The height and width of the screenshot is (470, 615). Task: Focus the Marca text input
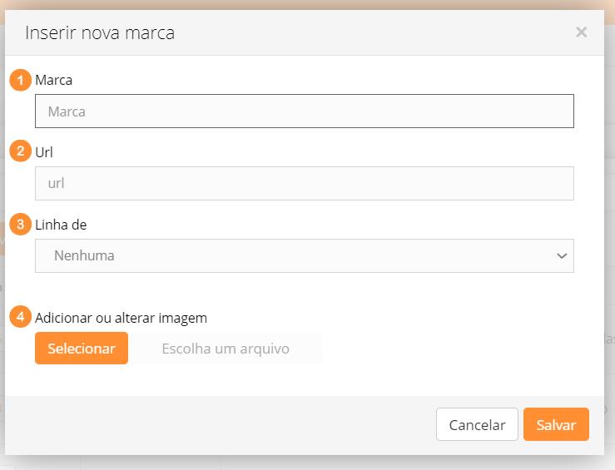tap(304, 111)
